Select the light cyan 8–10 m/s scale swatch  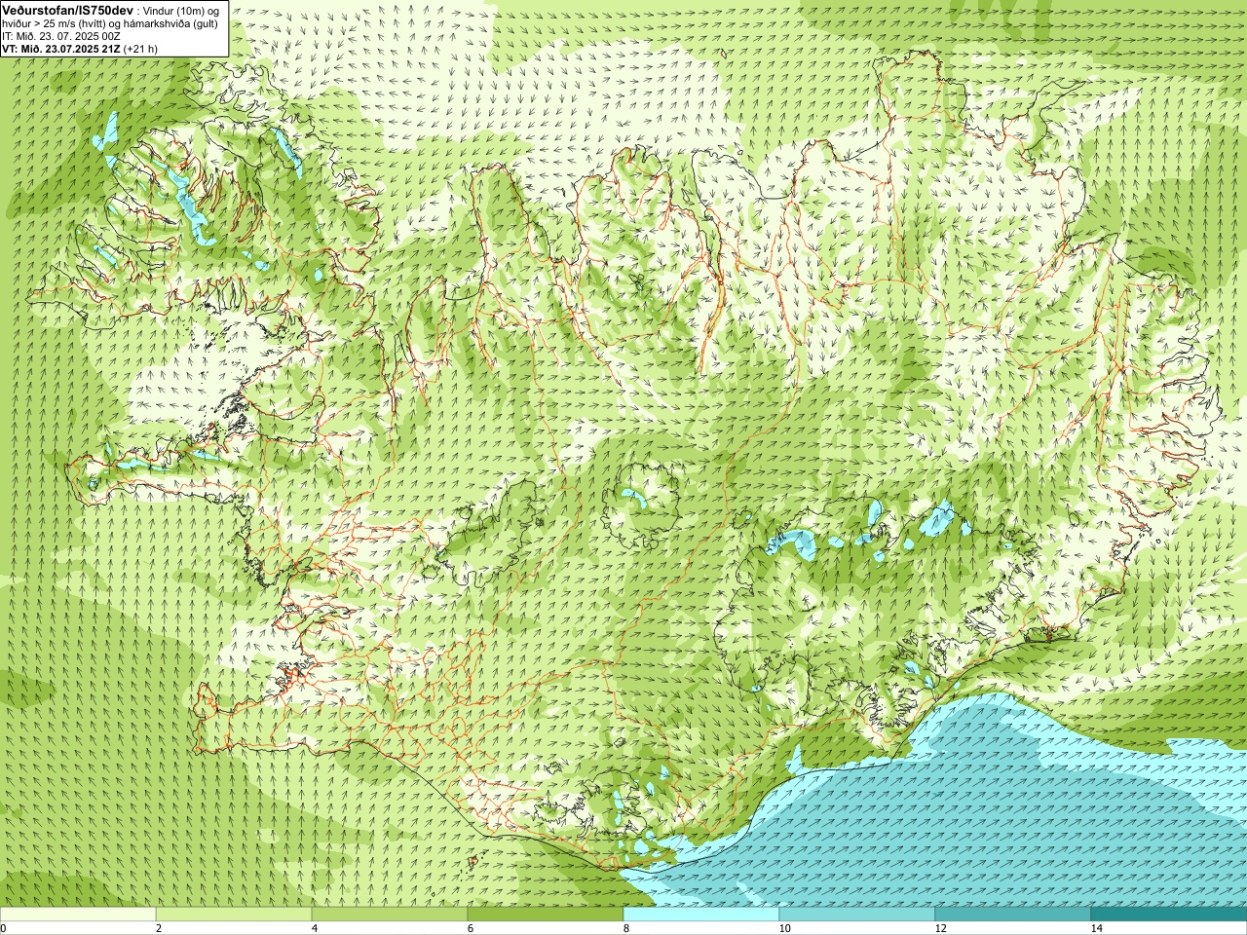pyautogui.click(x=701, y=915)
